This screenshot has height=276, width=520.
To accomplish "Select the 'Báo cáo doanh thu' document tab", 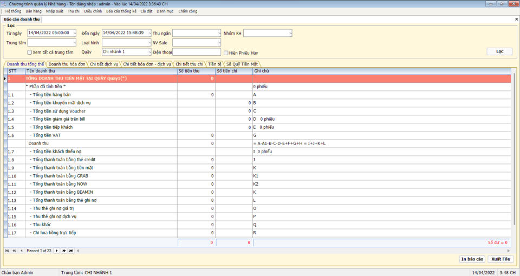I will (x=22, y=19).
